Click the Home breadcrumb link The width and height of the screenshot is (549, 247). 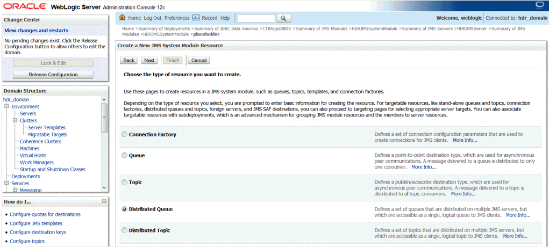[x=128, y=28]
